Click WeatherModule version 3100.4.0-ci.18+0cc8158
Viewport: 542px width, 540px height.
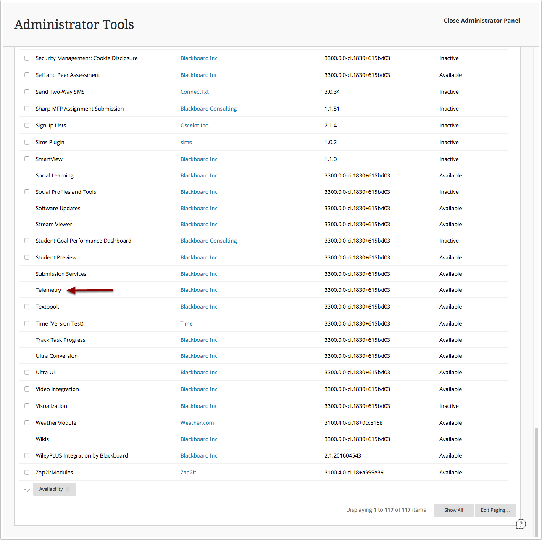(353, 423)
